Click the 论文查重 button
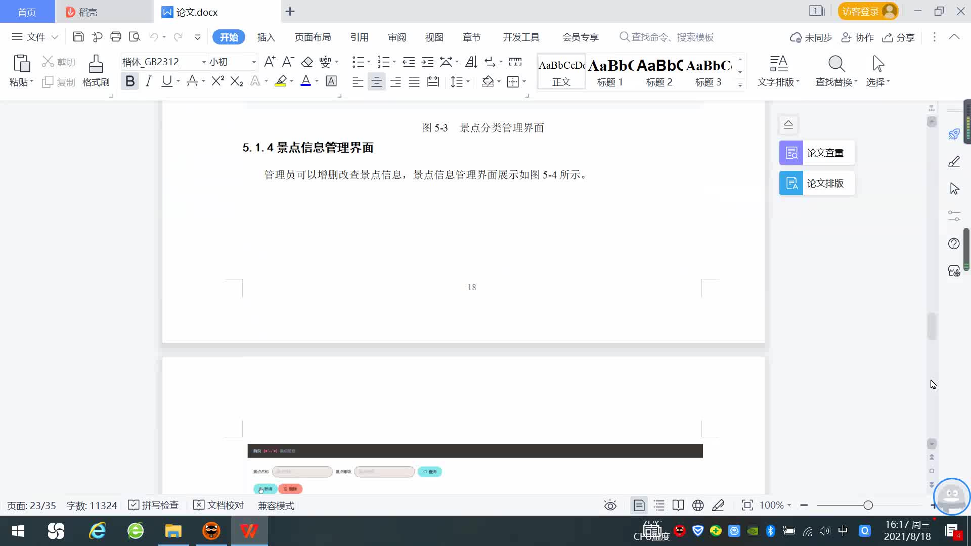The width and height of the screenshot is (971, 546). (817, 153)
